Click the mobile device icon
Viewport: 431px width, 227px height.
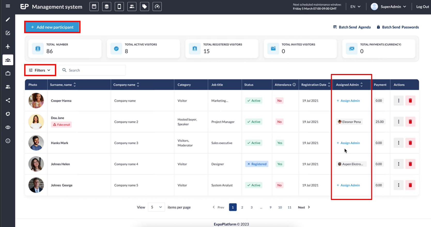(x=119, y=6)
